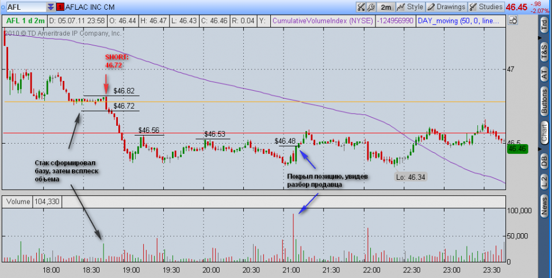Click the last price 46.45 in header
The height and width of the screenshot is (278, 552).
[516, 7]
